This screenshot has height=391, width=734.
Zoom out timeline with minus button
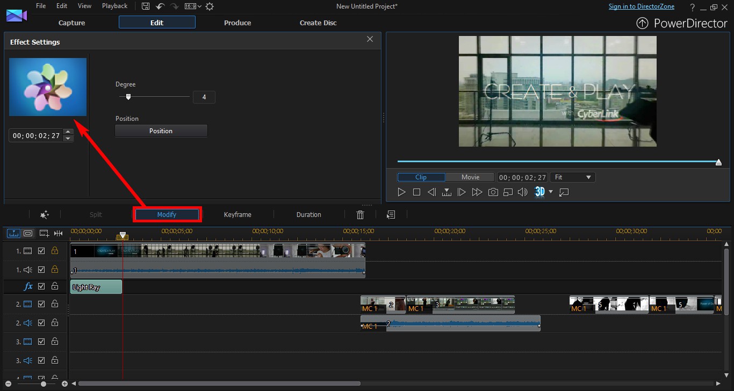[8, 384]
